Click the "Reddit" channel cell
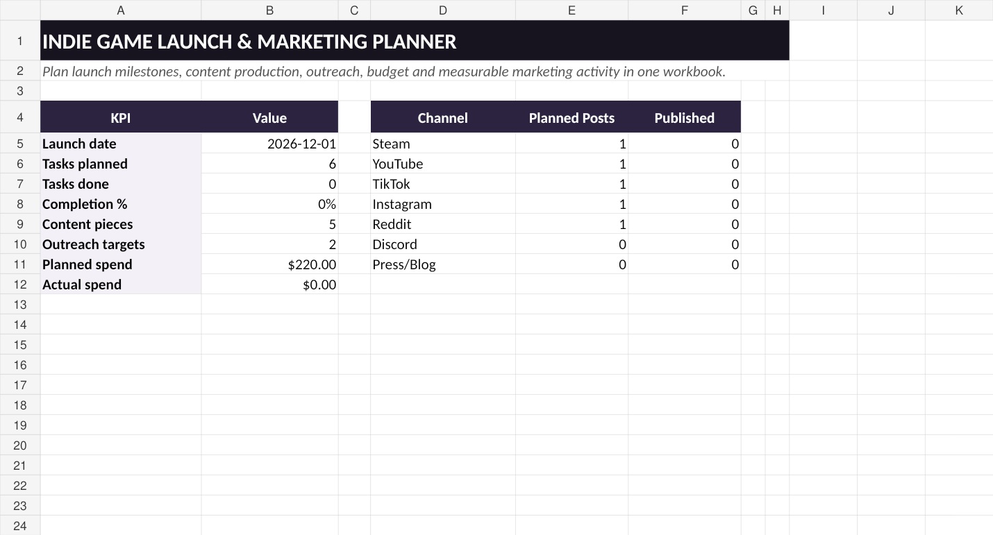Viewport: 993px width, 535px height. coord(443,224)
